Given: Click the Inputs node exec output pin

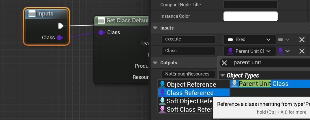Looking at the screenshot, I should 61,26.
